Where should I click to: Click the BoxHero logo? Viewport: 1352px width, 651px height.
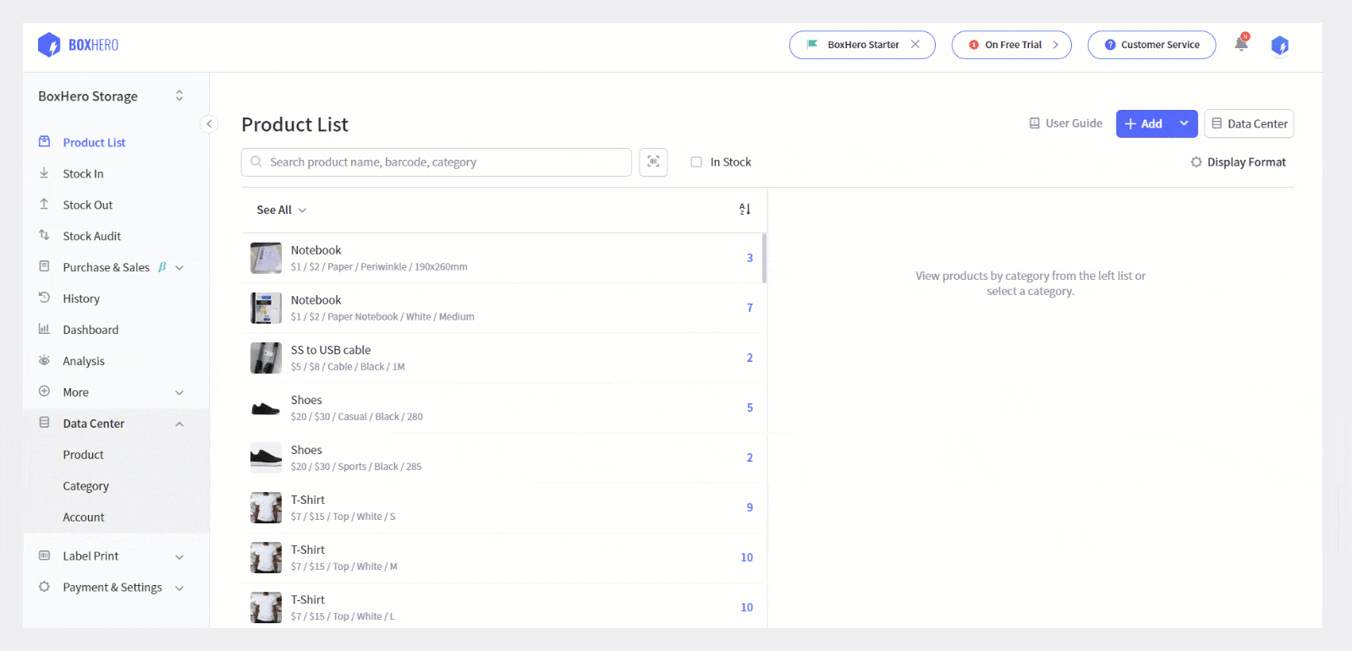click(79, 45)
